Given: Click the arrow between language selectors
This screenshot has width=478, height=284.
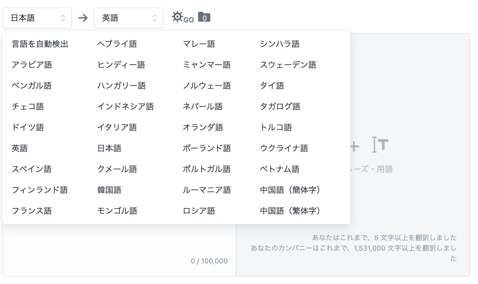Looking at the screenshot, I should point(83,18).
